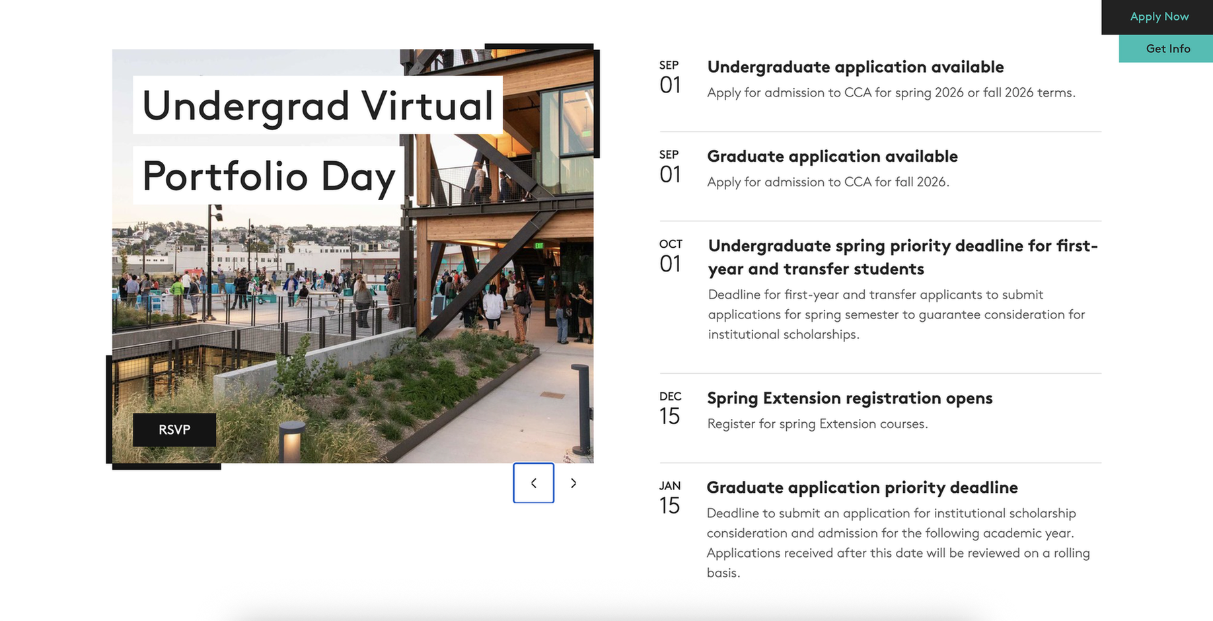The width and height of the screenshot is (1213, 621).
Task: Click the JAN 15 date marker
Action: pos(670,497)
